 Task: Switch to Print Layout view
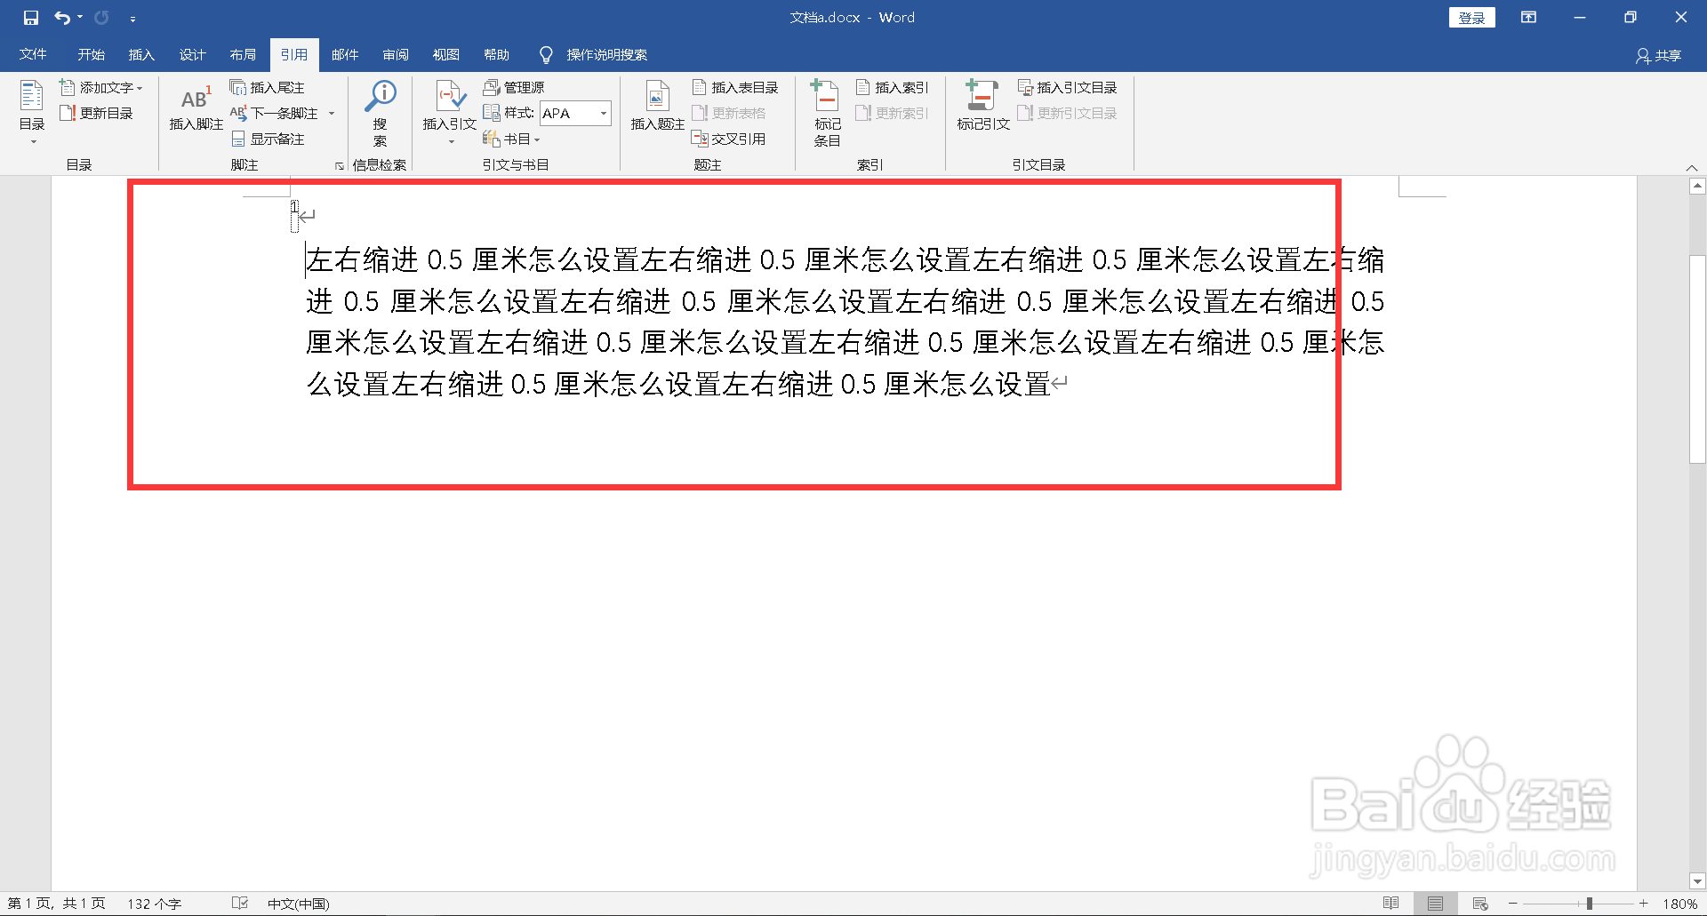1436,904
